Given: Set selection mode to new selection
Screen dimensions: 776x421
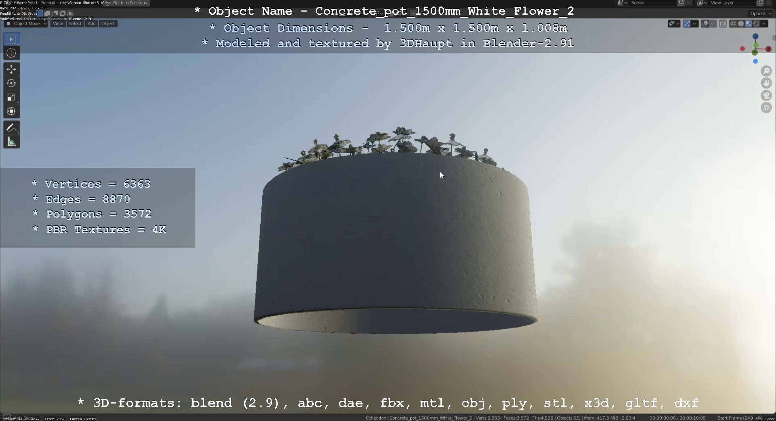Looking at the screenshot, I should coord(40,13).
